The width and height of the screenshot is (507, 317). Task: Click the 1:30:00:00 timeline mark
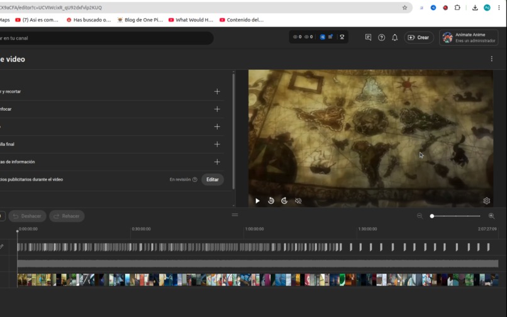tap(367, 229)
